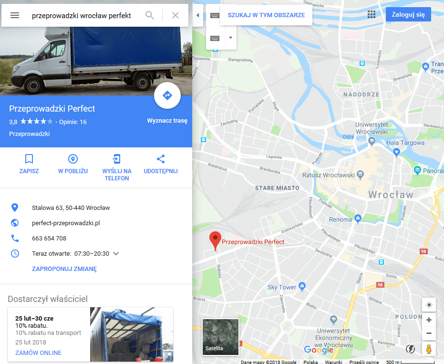Save the place with ZAPISZ bookmark
The image size is (444, 364).
(29, 164)
